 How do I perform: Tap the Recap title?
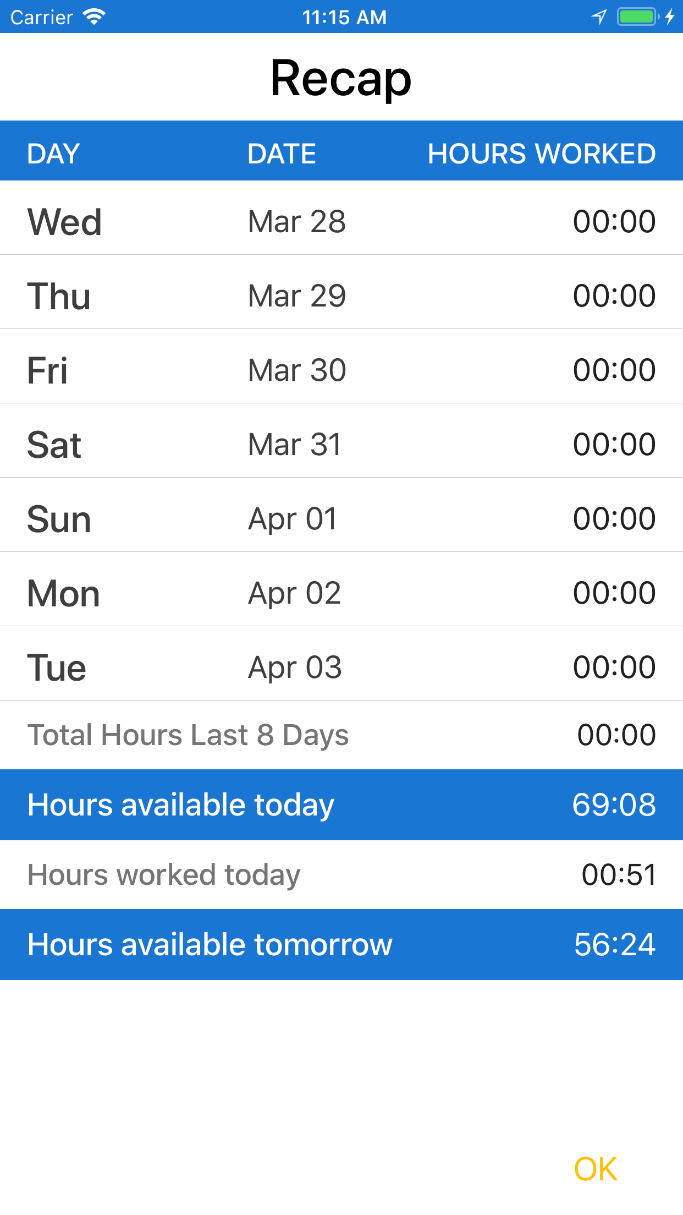click(x=341, y=78)
